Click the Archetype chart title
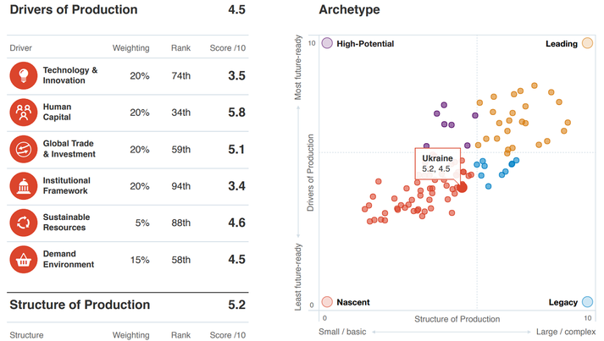The width and height of the screenshot is (604, 341). coord(349,10)
